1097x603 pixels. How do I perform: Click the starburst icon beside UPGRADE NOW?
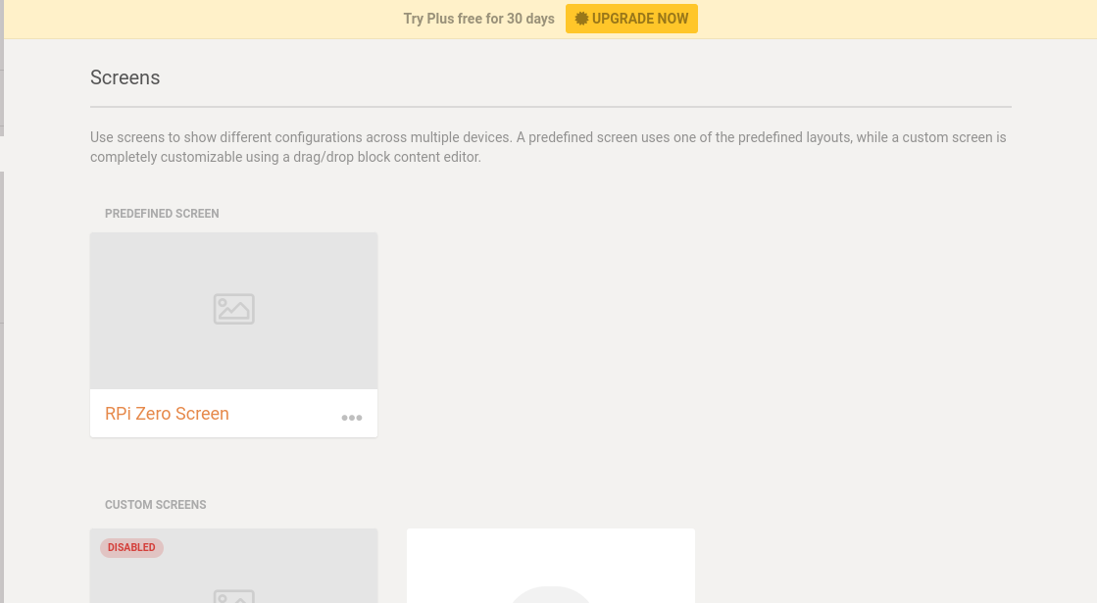pos(581,19)
